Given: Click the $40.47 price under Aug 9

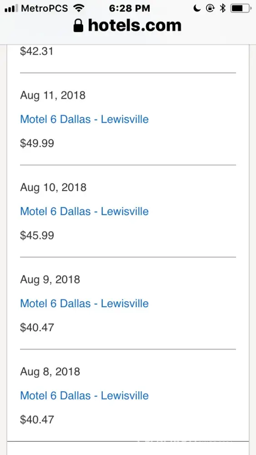Looking at the screenshot, I should pos(37,328).
